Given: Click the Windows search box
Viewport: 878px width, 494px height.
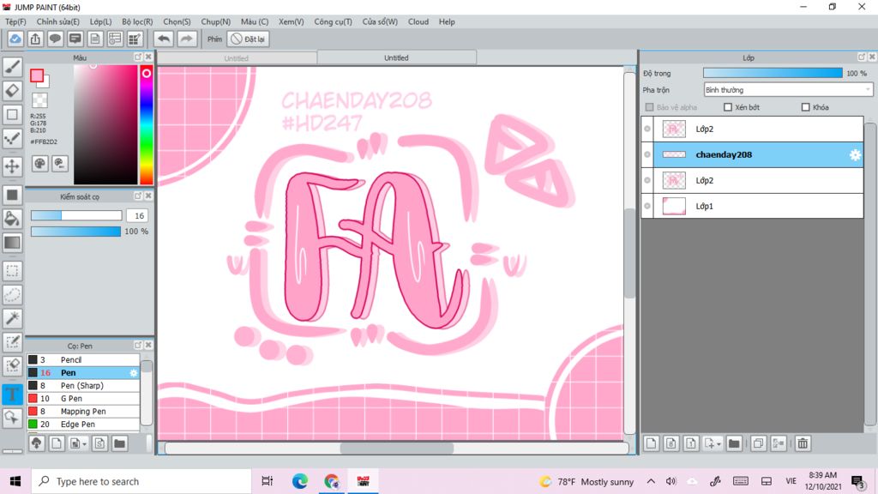Looking at the screenshot, I should pos(141,481).
